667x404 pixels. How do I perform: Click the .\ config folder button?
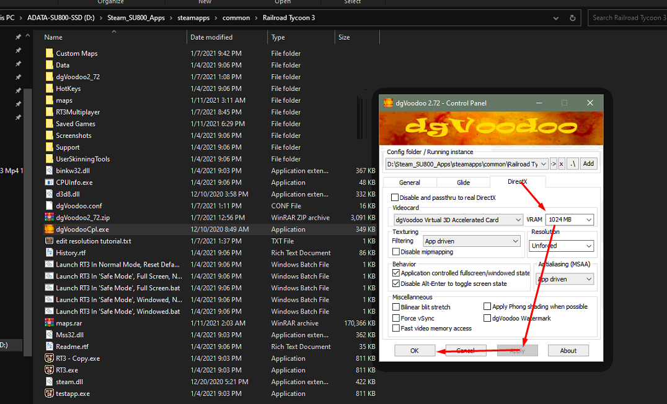coord(573,164)
